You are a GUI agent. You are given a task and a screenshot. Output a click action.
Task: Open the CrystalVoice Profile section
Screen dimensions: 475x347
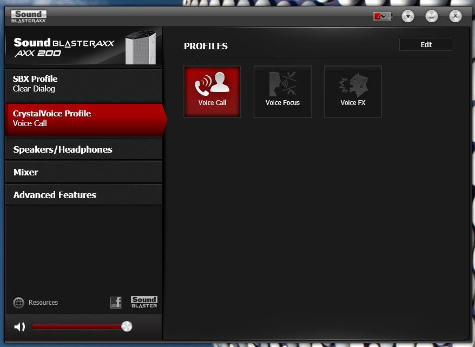[x=85, y=120]
